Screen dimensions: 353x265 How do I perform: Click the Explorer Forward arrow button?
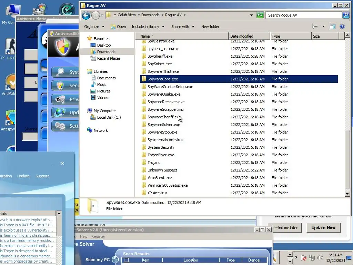(95, 15)
